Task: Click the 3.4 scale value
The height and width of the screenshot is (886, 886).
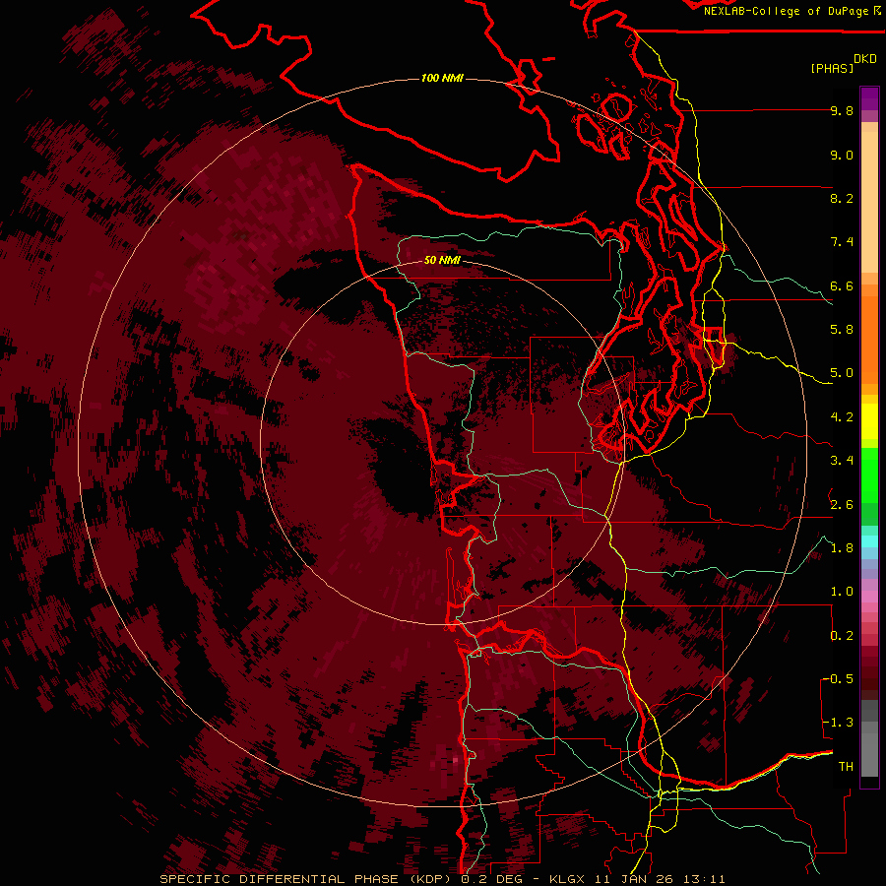Action: (842, 461)
